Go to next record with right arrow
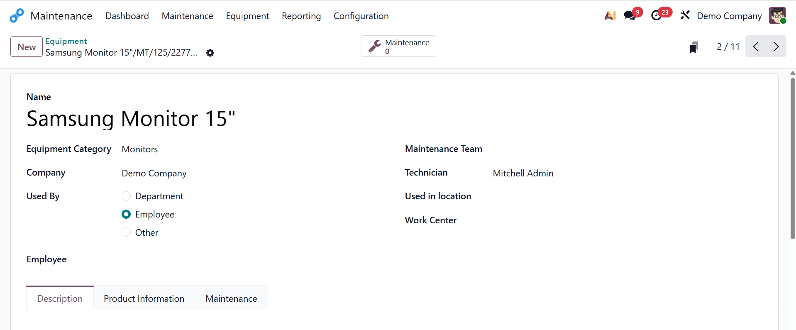 click(x=776, y=46)
